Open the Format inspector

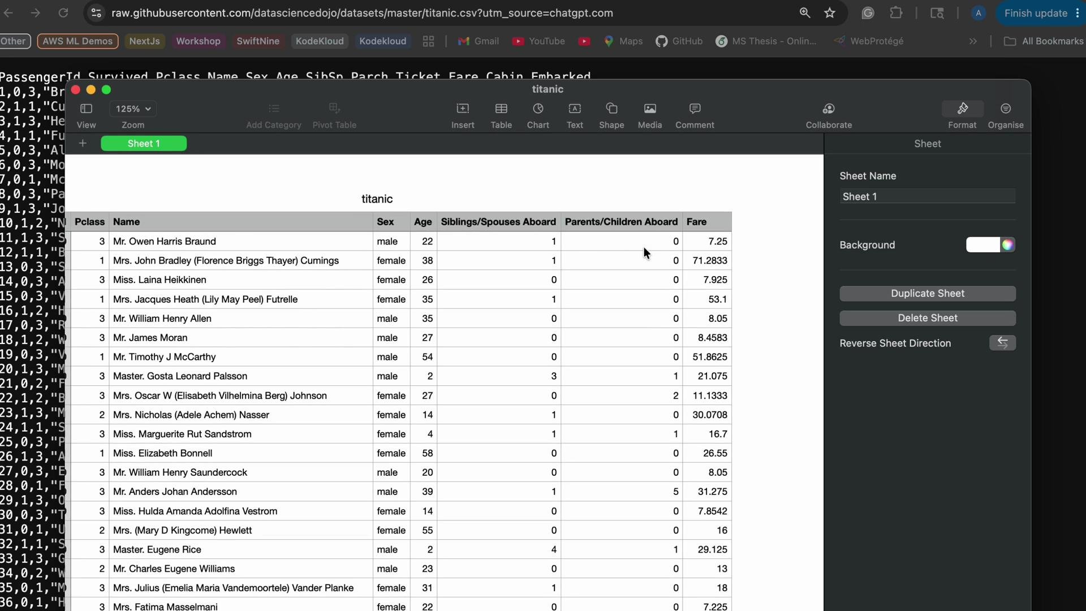(962, 108)
